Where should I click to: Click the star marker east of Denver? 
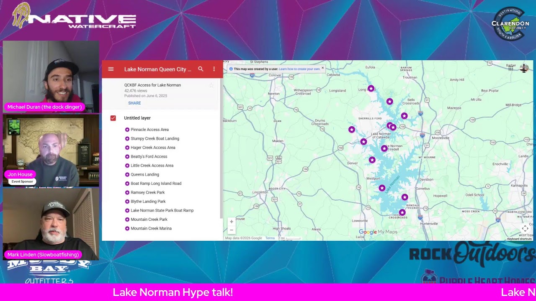[372, 160]
